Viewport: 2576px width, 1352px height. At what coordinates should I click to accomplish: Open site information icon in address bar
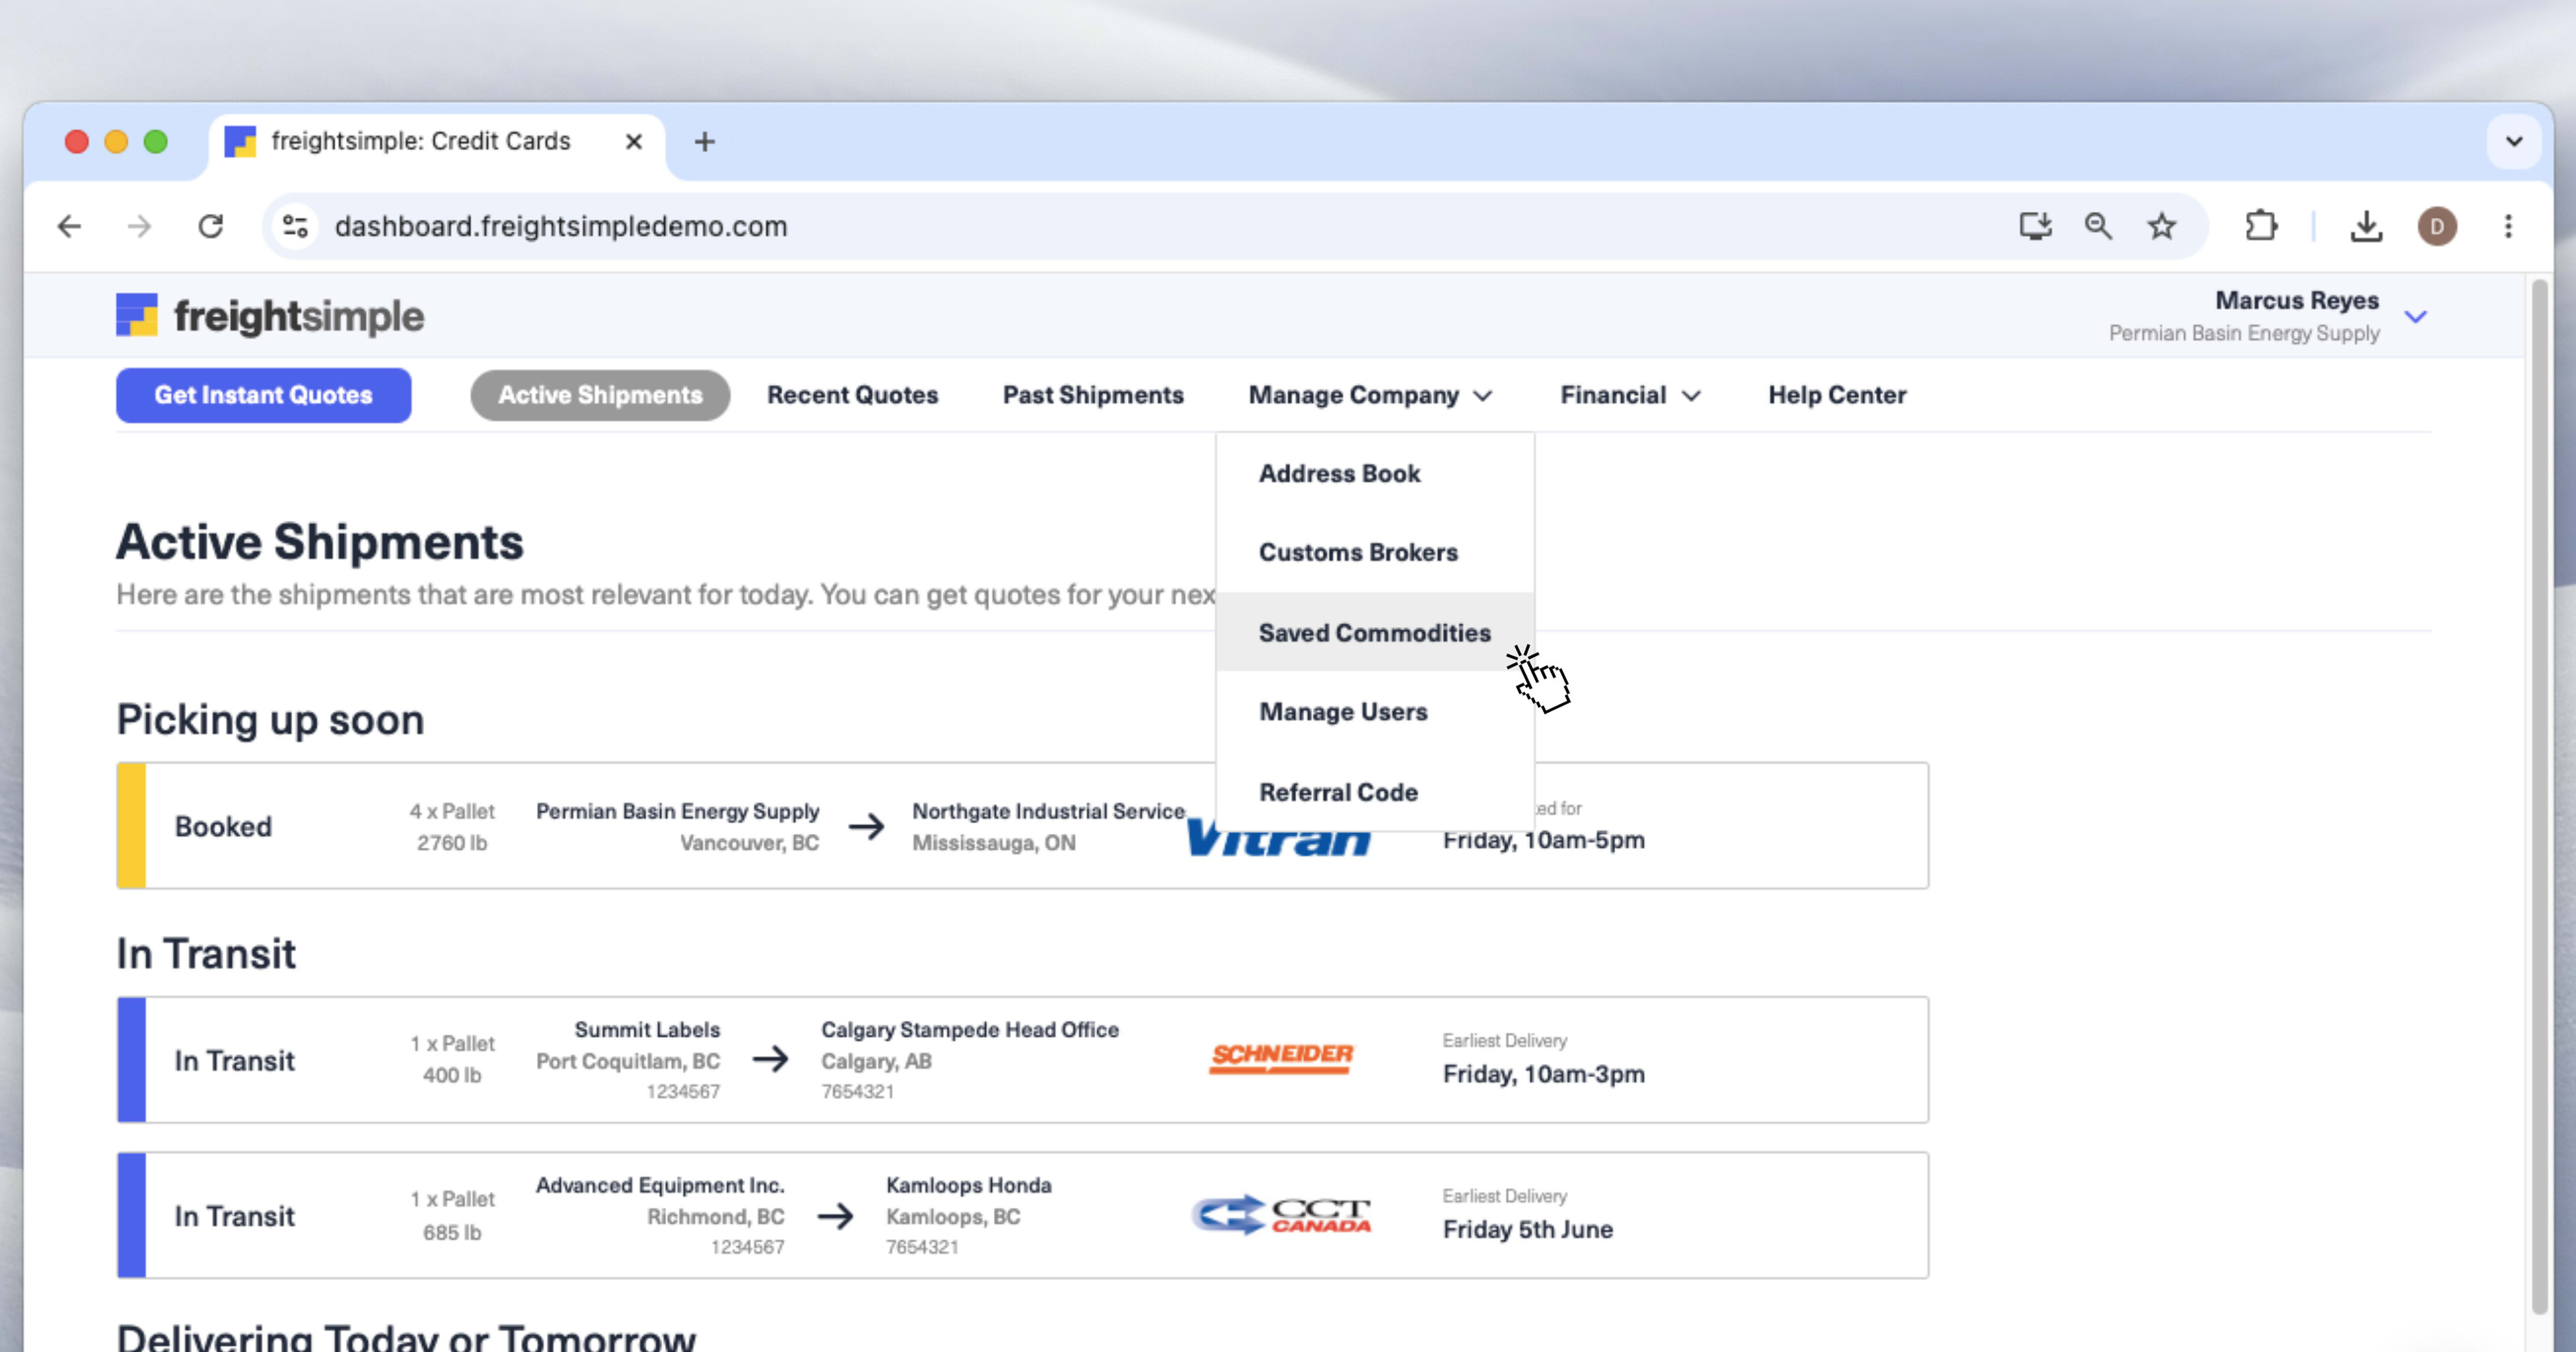[295, 227]
